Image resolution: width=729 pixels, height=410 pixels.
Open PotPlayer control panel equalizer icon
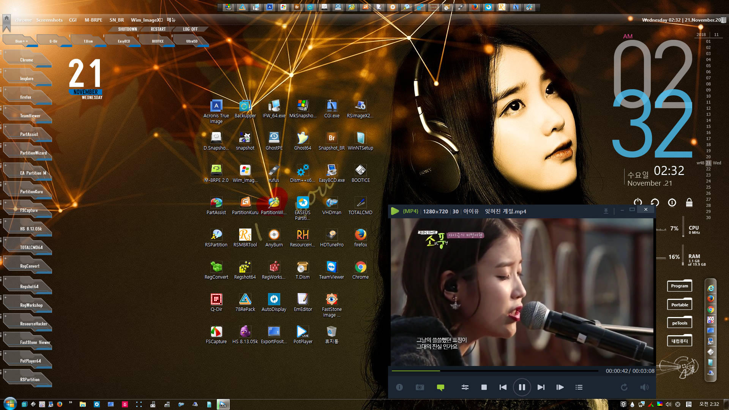[465, 387]
